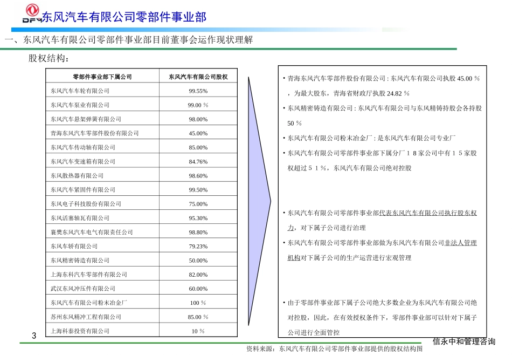
Task: Select the cell 上海东科汽车零部件有限公司
Action: [88, 274]
